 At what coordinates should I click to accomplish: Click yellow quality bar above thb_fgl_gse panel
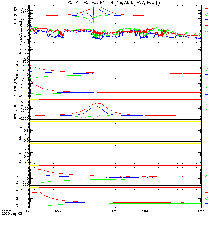click(x=115, y=121)
